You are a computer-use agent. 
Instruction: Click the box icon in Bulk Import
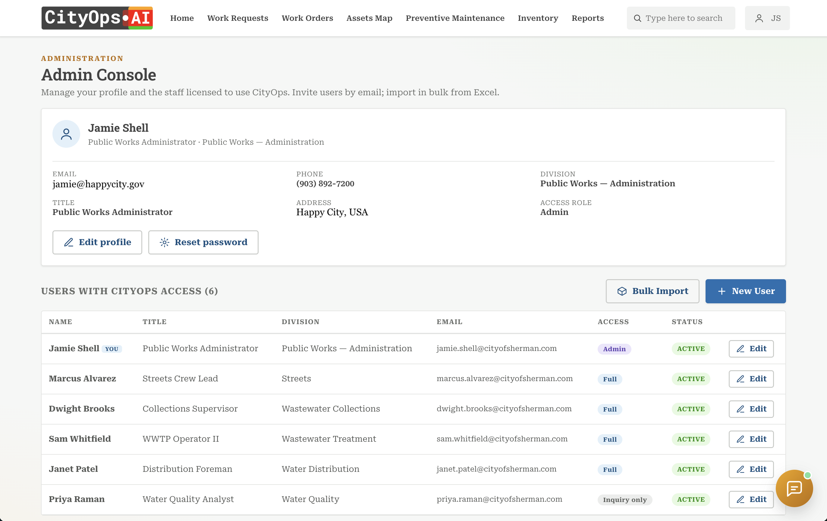click(x=622, y=291)
